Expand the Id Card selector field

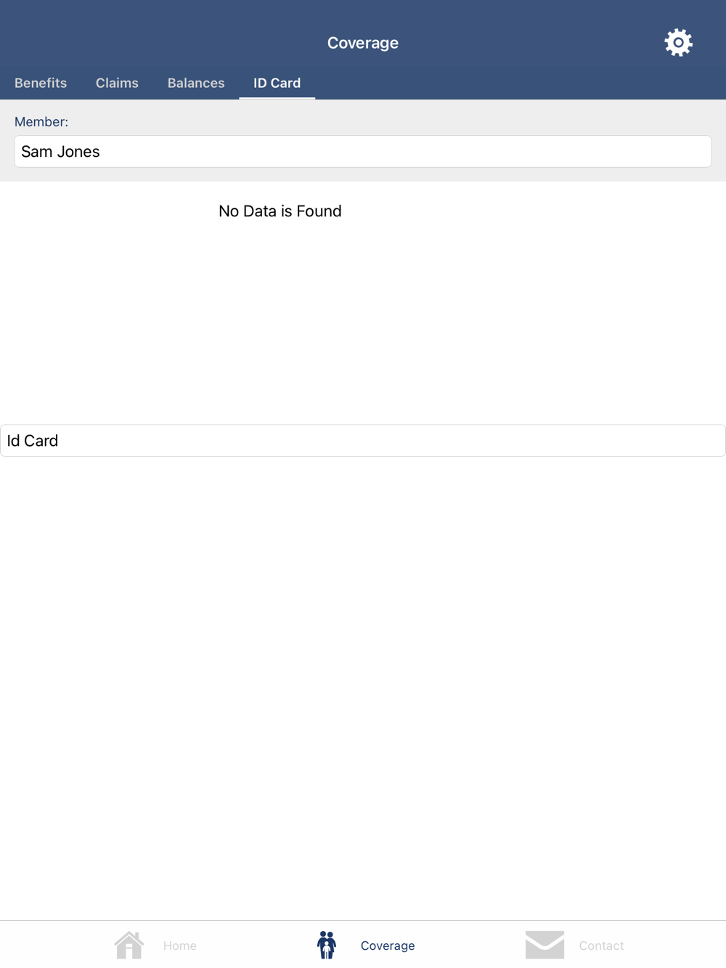[x=363, y=441]
